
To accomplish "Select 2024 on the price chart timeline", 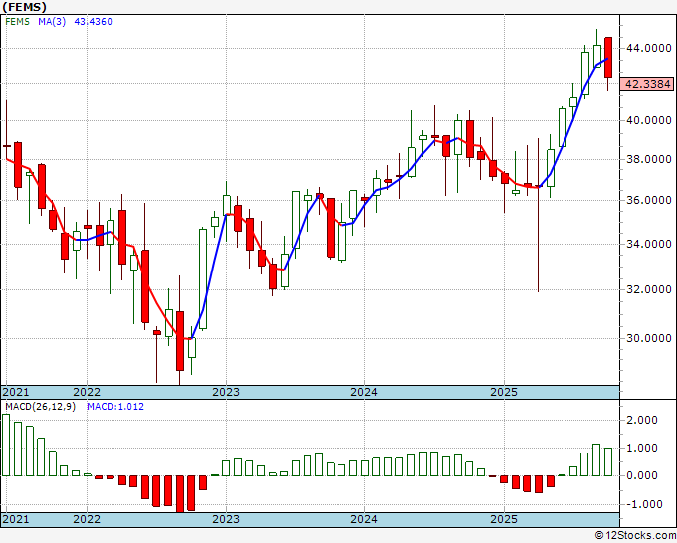I will [364, 392].
